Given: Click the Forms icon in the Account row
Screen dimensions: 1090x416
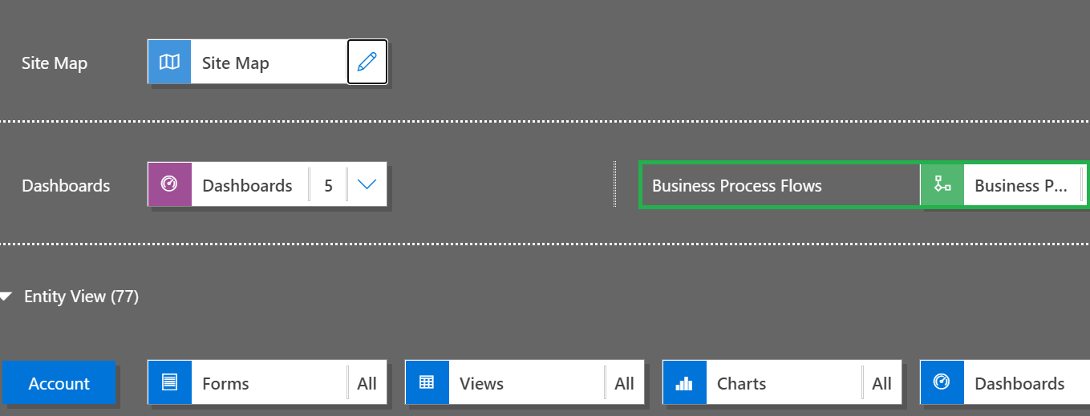Looking at the screenshot, I should pos(169,383).
